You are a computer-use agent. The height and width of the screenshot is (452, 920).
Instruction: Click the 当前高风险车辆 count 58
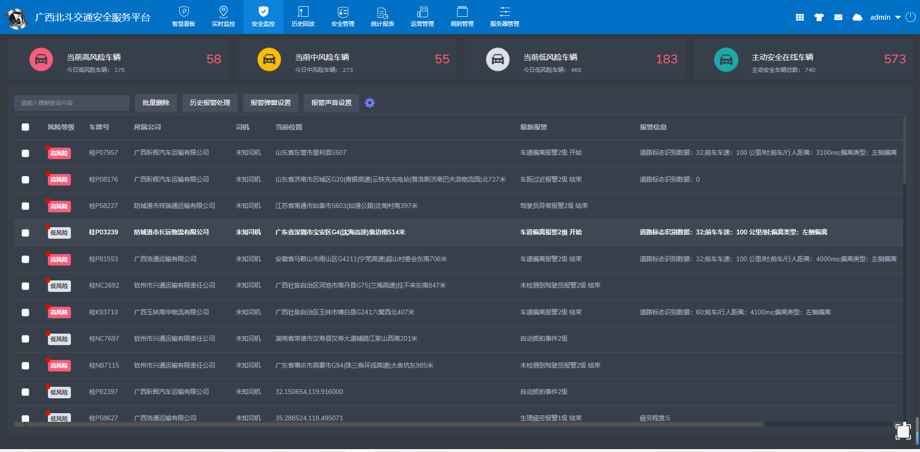(214, 59)
